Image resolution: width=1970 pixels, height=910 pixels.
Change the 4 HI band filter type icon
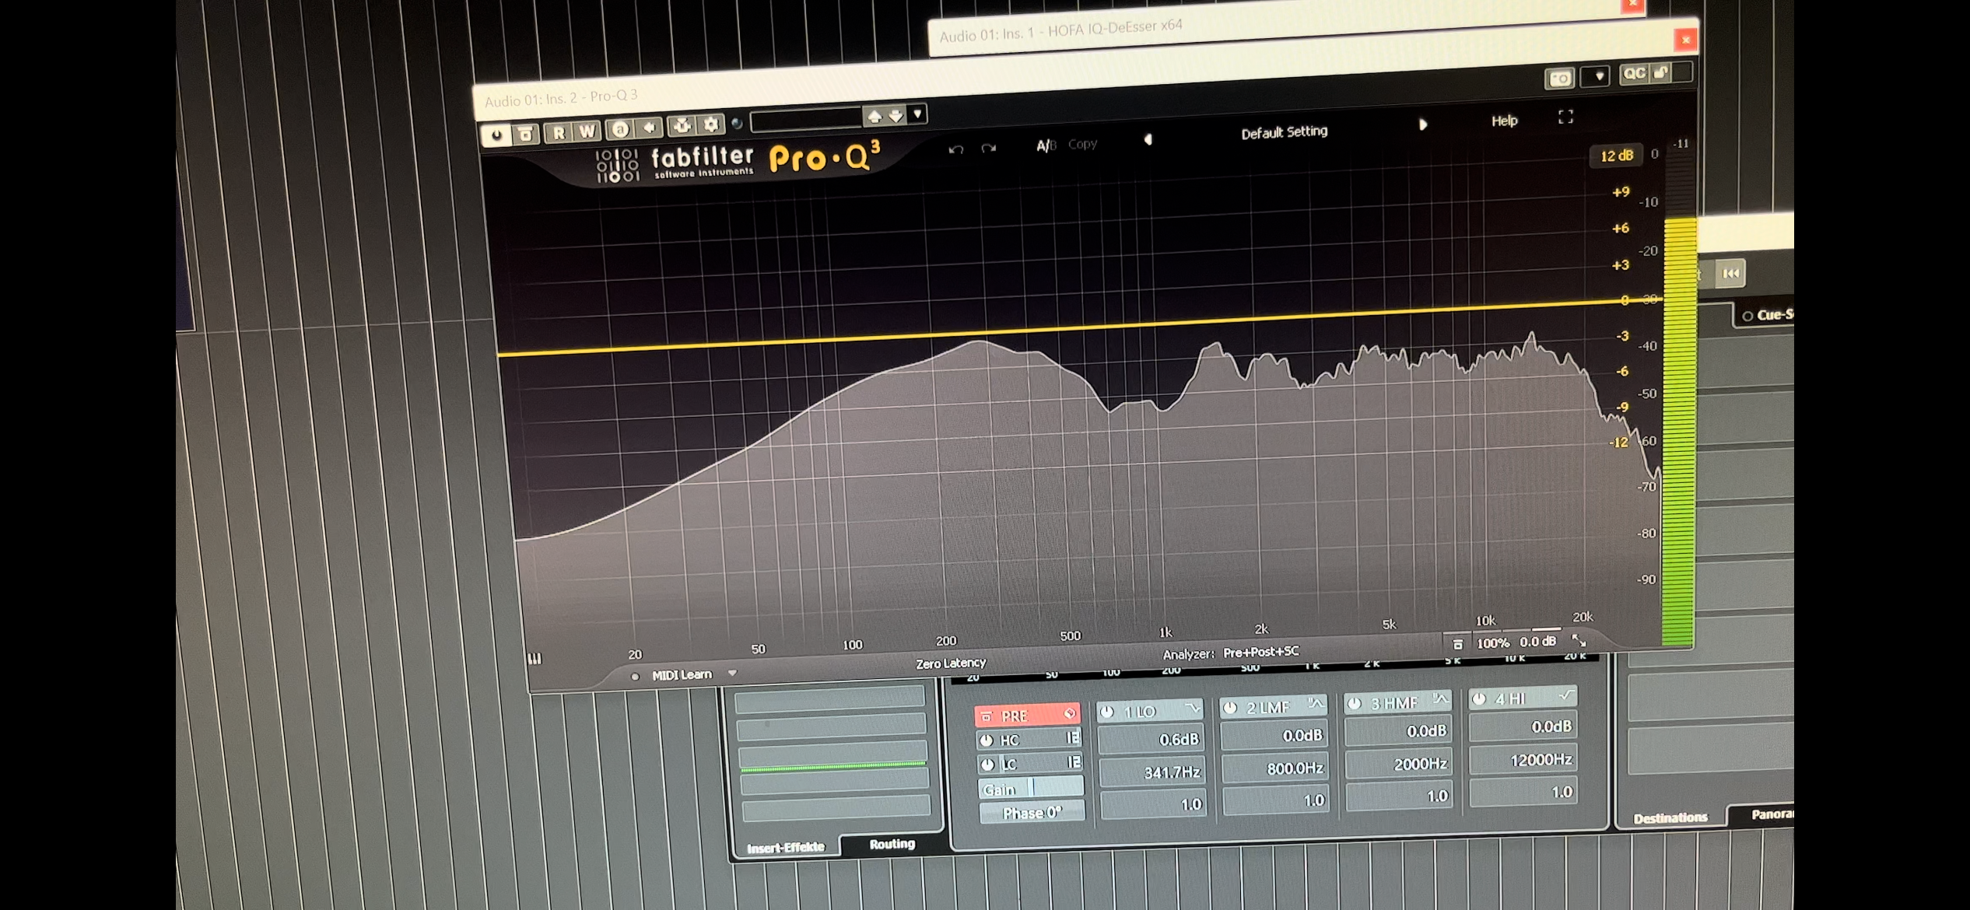[1565, 695]
